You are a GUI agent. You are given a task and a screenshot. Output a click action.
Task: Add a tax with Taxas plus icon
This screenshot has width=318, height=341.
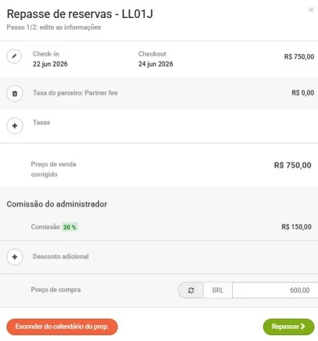pos(14,126)
